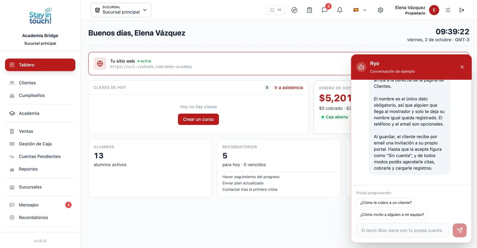Viewport: 477px width, 248px height.
Task: Open Academia in the sidebar
Action: pyautogui.click(x=40, y=113)
